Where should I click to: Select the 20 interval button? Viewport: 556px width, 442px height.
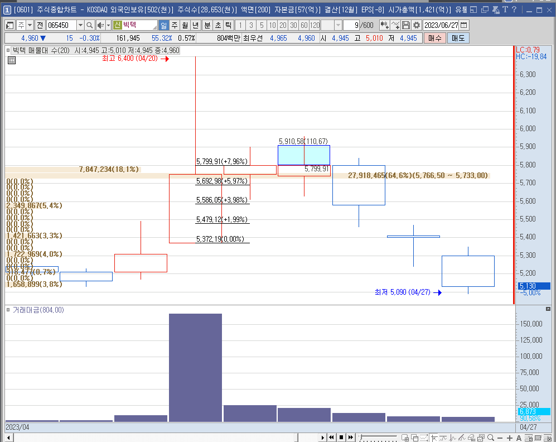pyautogui.click(x=283, y=25)
